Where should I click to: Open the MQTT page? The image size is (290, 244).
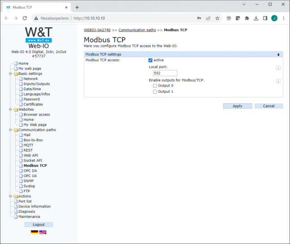28,145
